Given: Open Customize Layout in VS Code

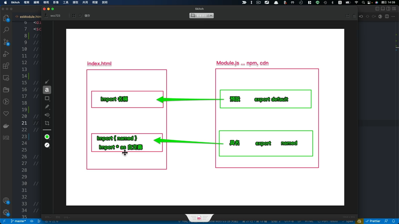Looking at the screenshot, I should (393, 9).
